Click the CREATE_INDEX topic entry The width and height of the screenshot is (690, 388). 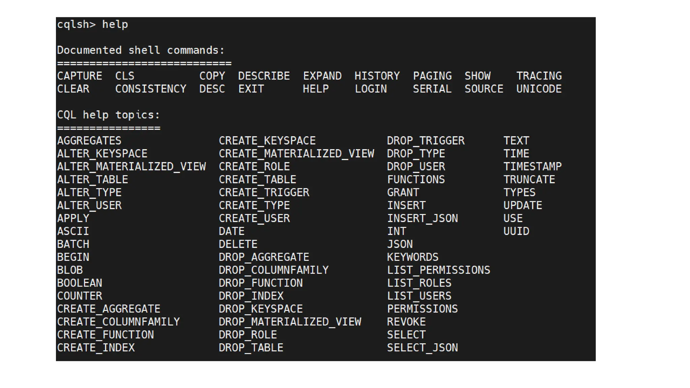tap(96, 348)
